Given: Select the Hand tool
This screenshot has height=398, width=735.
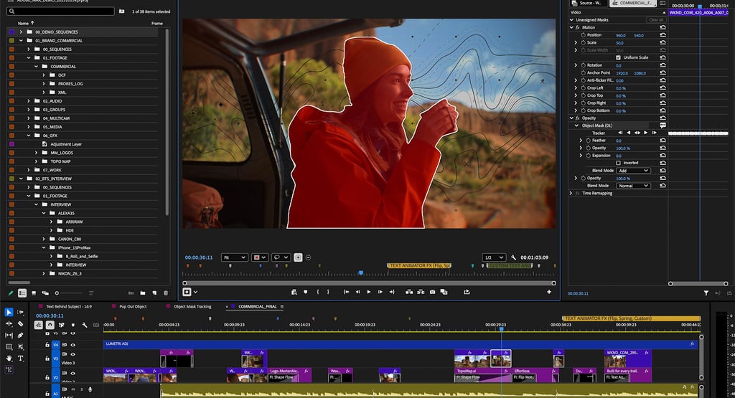Looking at the screenshot, I should tap(9, 359).
